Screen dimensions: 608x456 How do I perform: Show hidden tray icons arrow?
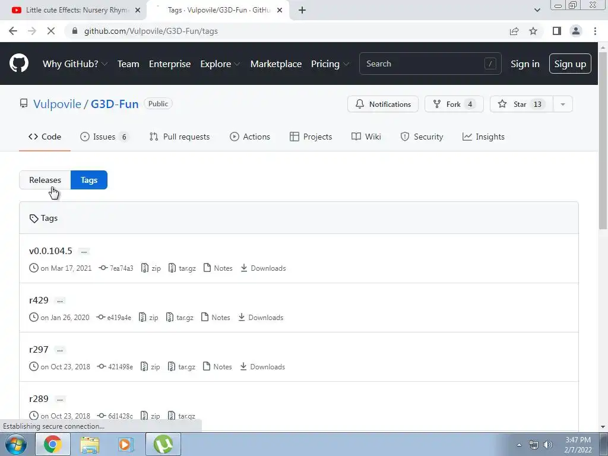tap(519, 445)
